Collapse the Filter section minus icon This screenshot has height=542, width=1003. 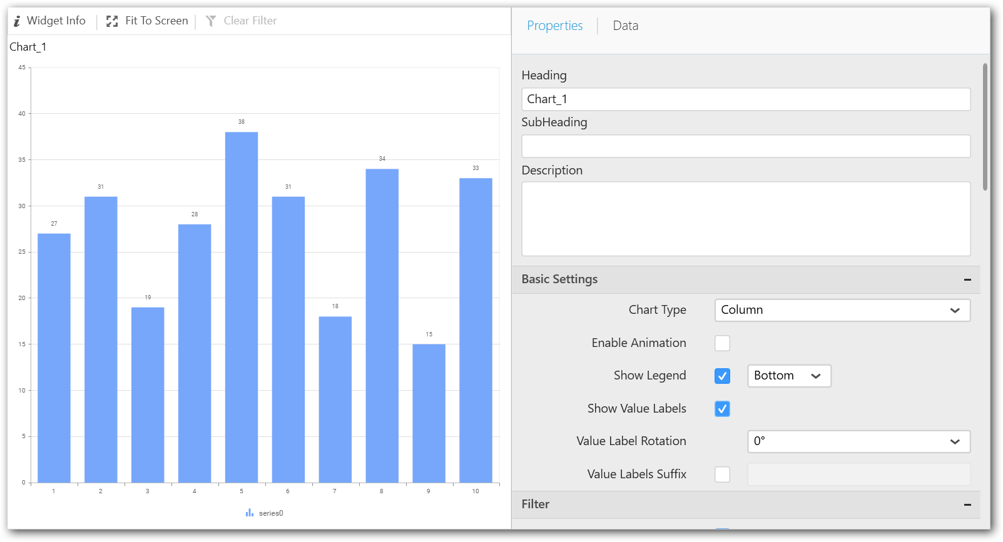pos(967,504)
